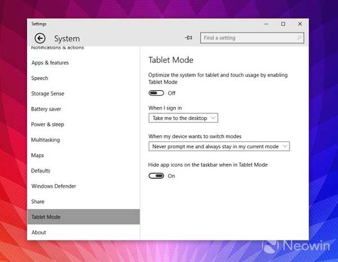Click the System page title

click(x=67, y=39)
